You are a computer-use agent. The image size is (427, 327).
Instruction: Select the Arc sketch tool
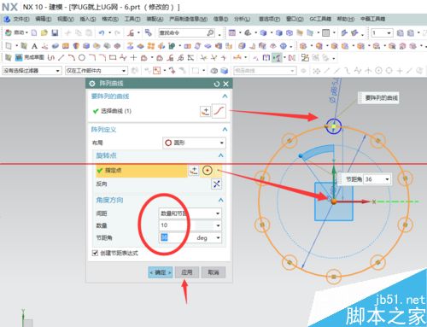pyautogui.click(x=71, y=58)
